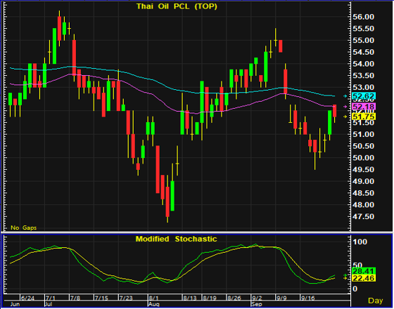Click the 47.50 price axis level
Screen dimensions: 394x309
tap(364, 216)
